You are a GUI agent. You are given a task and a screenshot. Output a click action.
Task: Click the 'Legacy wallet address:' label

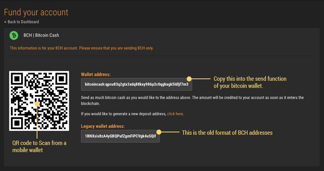[103, 126]
